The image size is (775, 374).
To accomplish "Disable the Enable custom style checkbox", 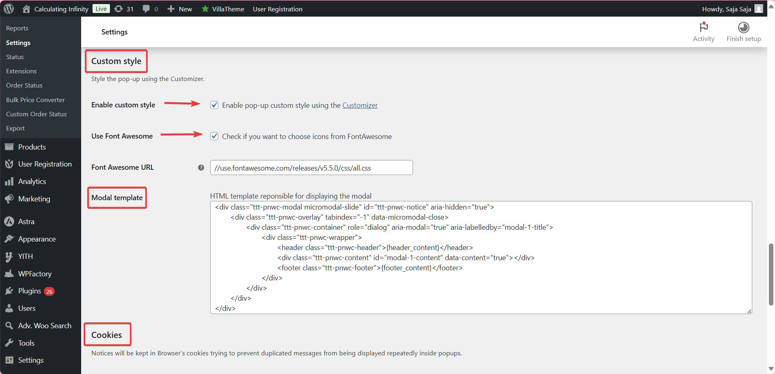I will [214, 105].
